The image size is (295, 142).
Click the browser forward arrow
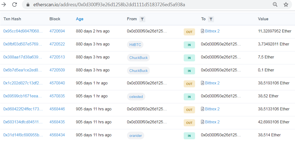click(x=4, y=5)
